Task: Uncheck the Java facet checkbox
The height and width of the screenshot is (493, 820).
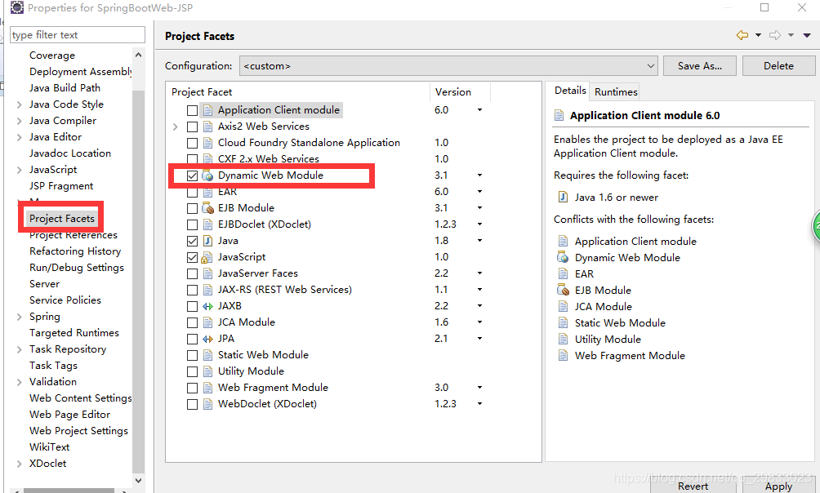Action: click(192, 241)
